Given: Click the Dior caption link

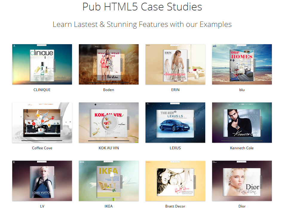Looking at the screenshot, I should (x=242, y=206).
